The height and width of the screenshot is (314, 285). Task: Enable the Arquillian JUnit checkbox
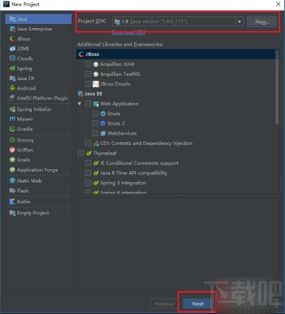coord(88,64)
